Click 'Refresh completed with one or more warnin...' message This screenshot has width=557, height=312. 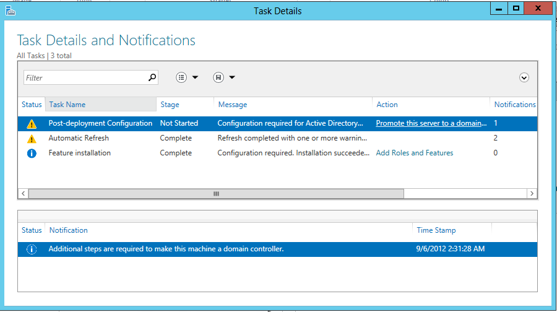point(292,138)
